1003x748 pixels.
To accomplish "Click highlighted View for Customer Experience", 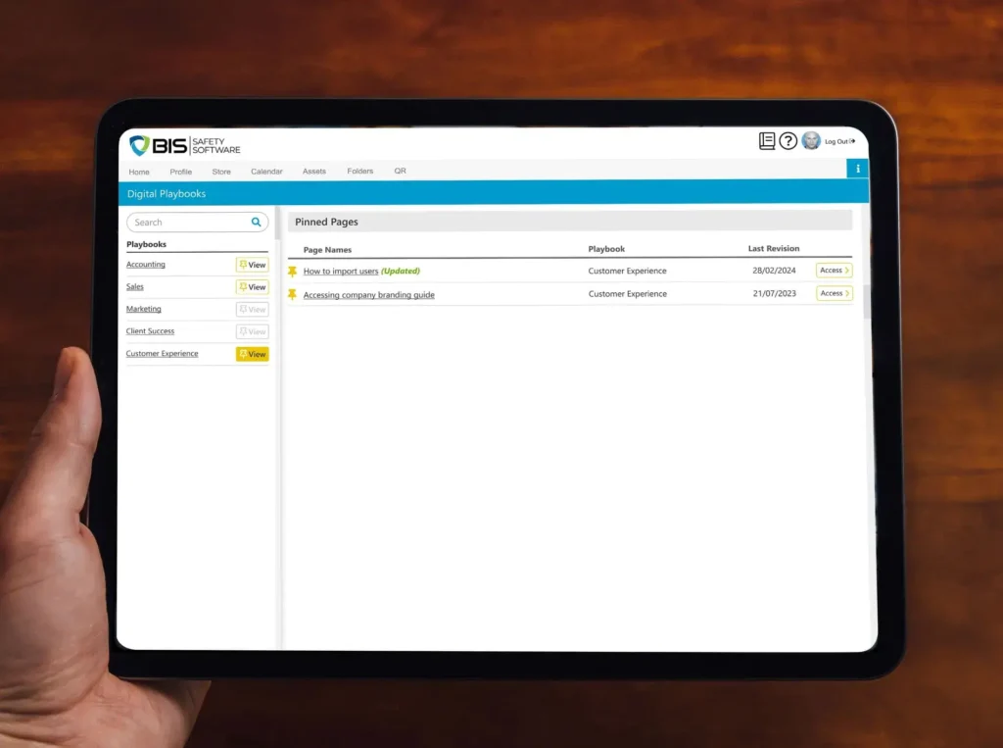I will point(252,354).
